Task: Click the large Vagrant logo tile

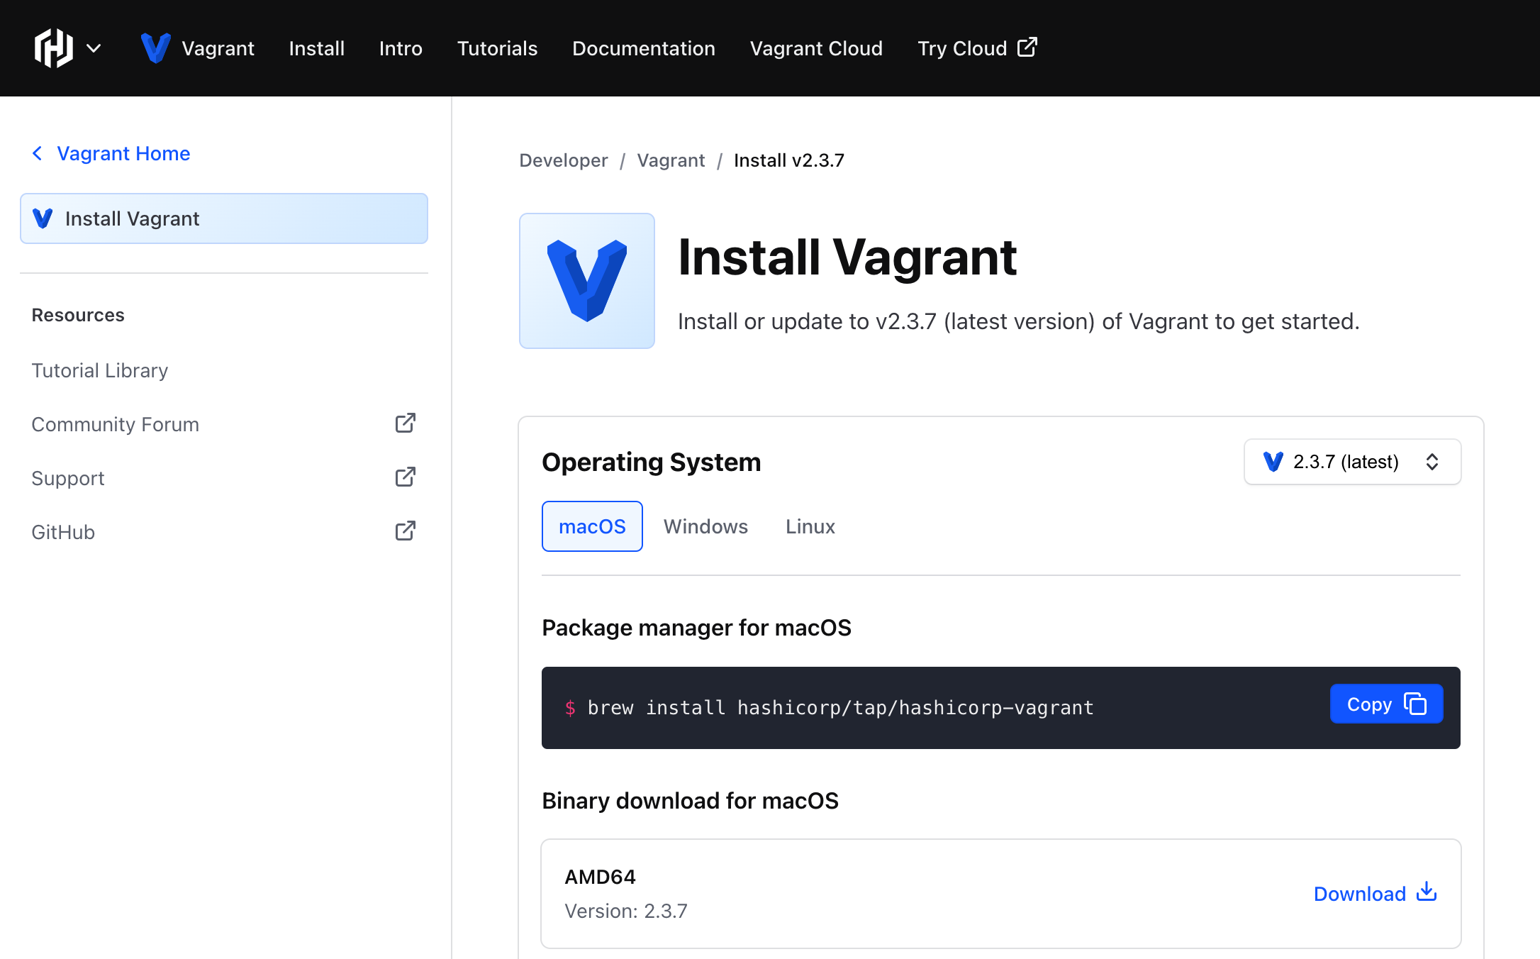Action: tap(587, 281)
